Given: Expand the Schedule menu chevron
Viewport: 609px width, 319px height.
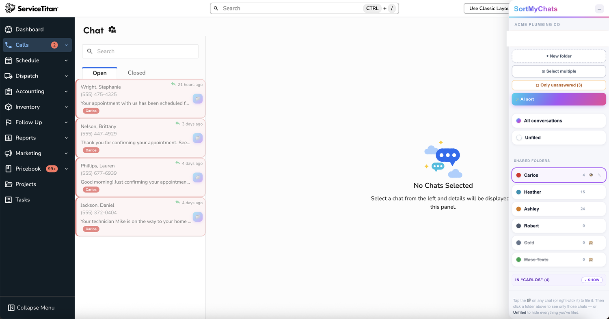Looking at the screenshot, I should [66, 60].
